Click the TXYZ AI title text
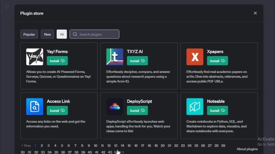This screenshot has height=154, width=275. 134,51
